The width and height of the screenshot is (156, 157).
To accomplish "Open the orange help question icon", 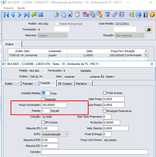I will [x=152, y=15].
